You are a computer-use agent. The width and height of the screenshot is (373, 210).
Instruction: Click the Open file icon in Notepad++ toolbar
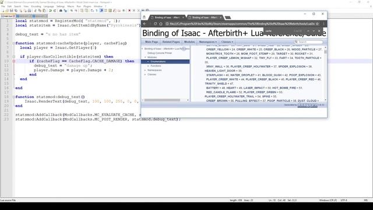[7, 10]
